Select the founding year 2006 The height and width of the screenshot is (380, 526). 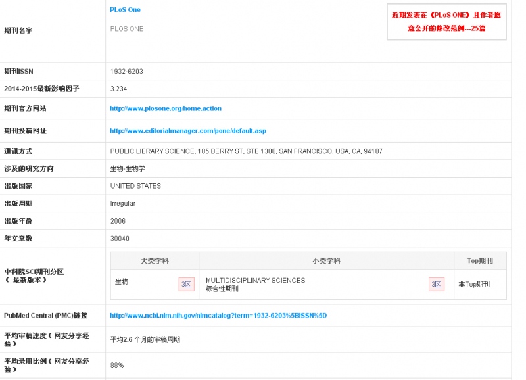[118, 221]
